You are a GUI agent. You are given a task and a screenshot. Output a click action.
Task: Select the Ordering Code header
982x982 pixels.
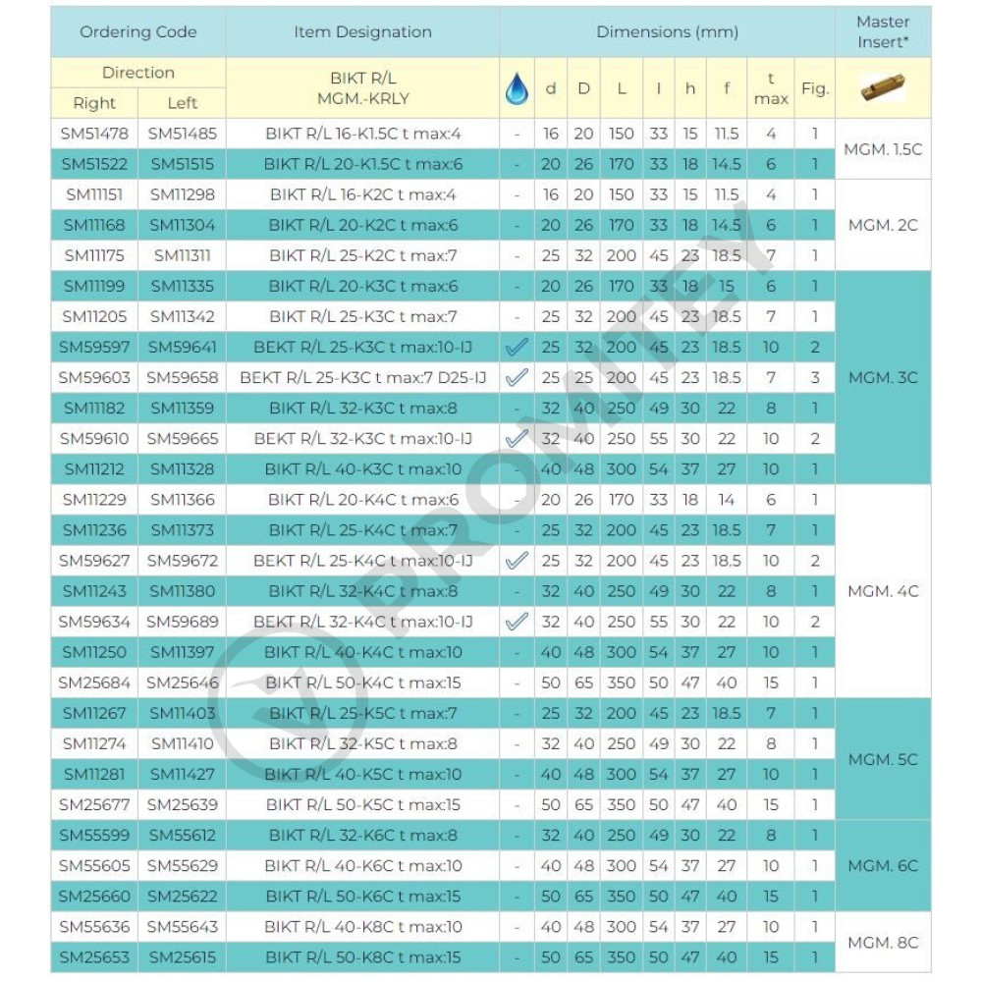(x=138, y=32)
